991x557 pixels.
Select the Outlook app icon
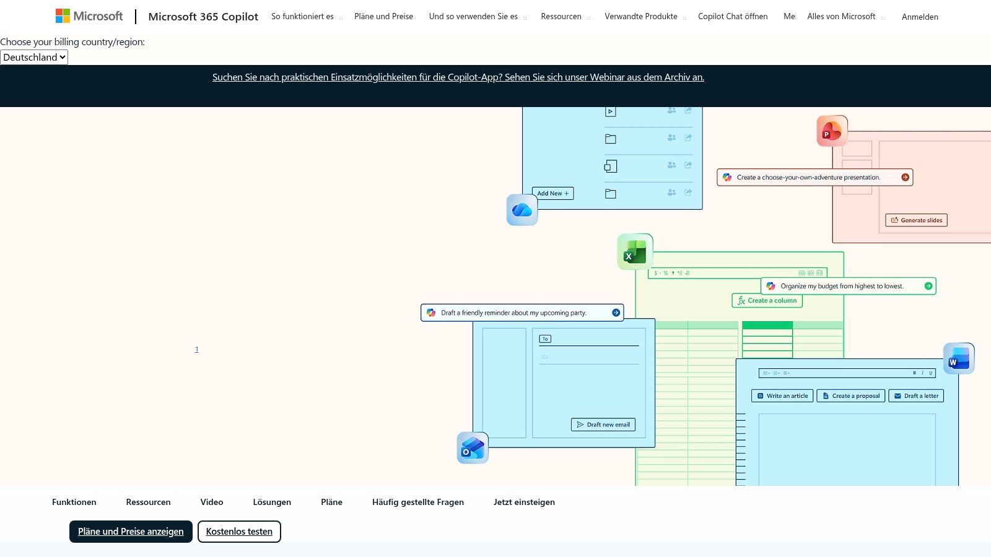(472, 447)
